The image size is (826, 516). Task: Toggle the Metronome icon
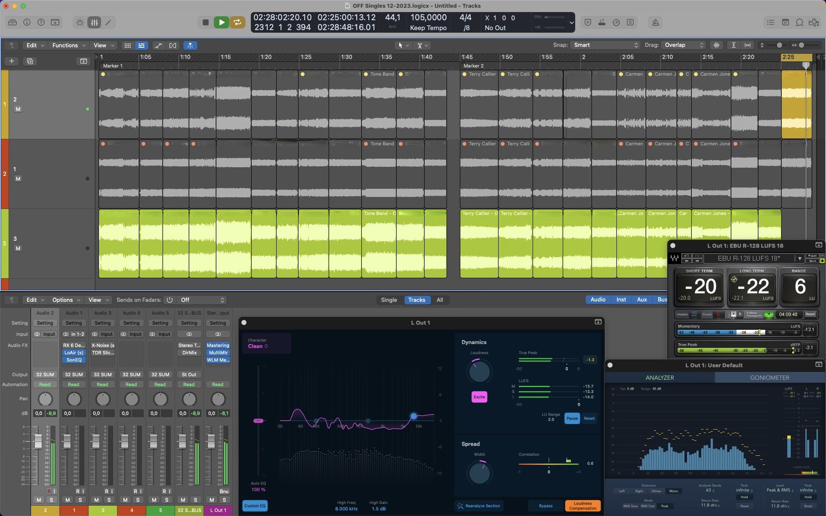[655, 22]
